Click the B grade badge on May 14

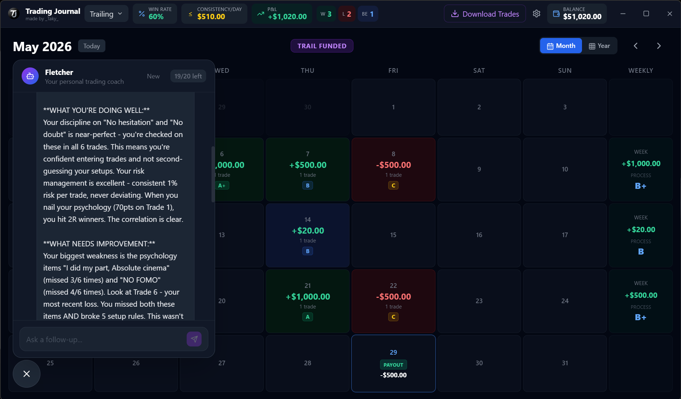[x=308, y=251]
